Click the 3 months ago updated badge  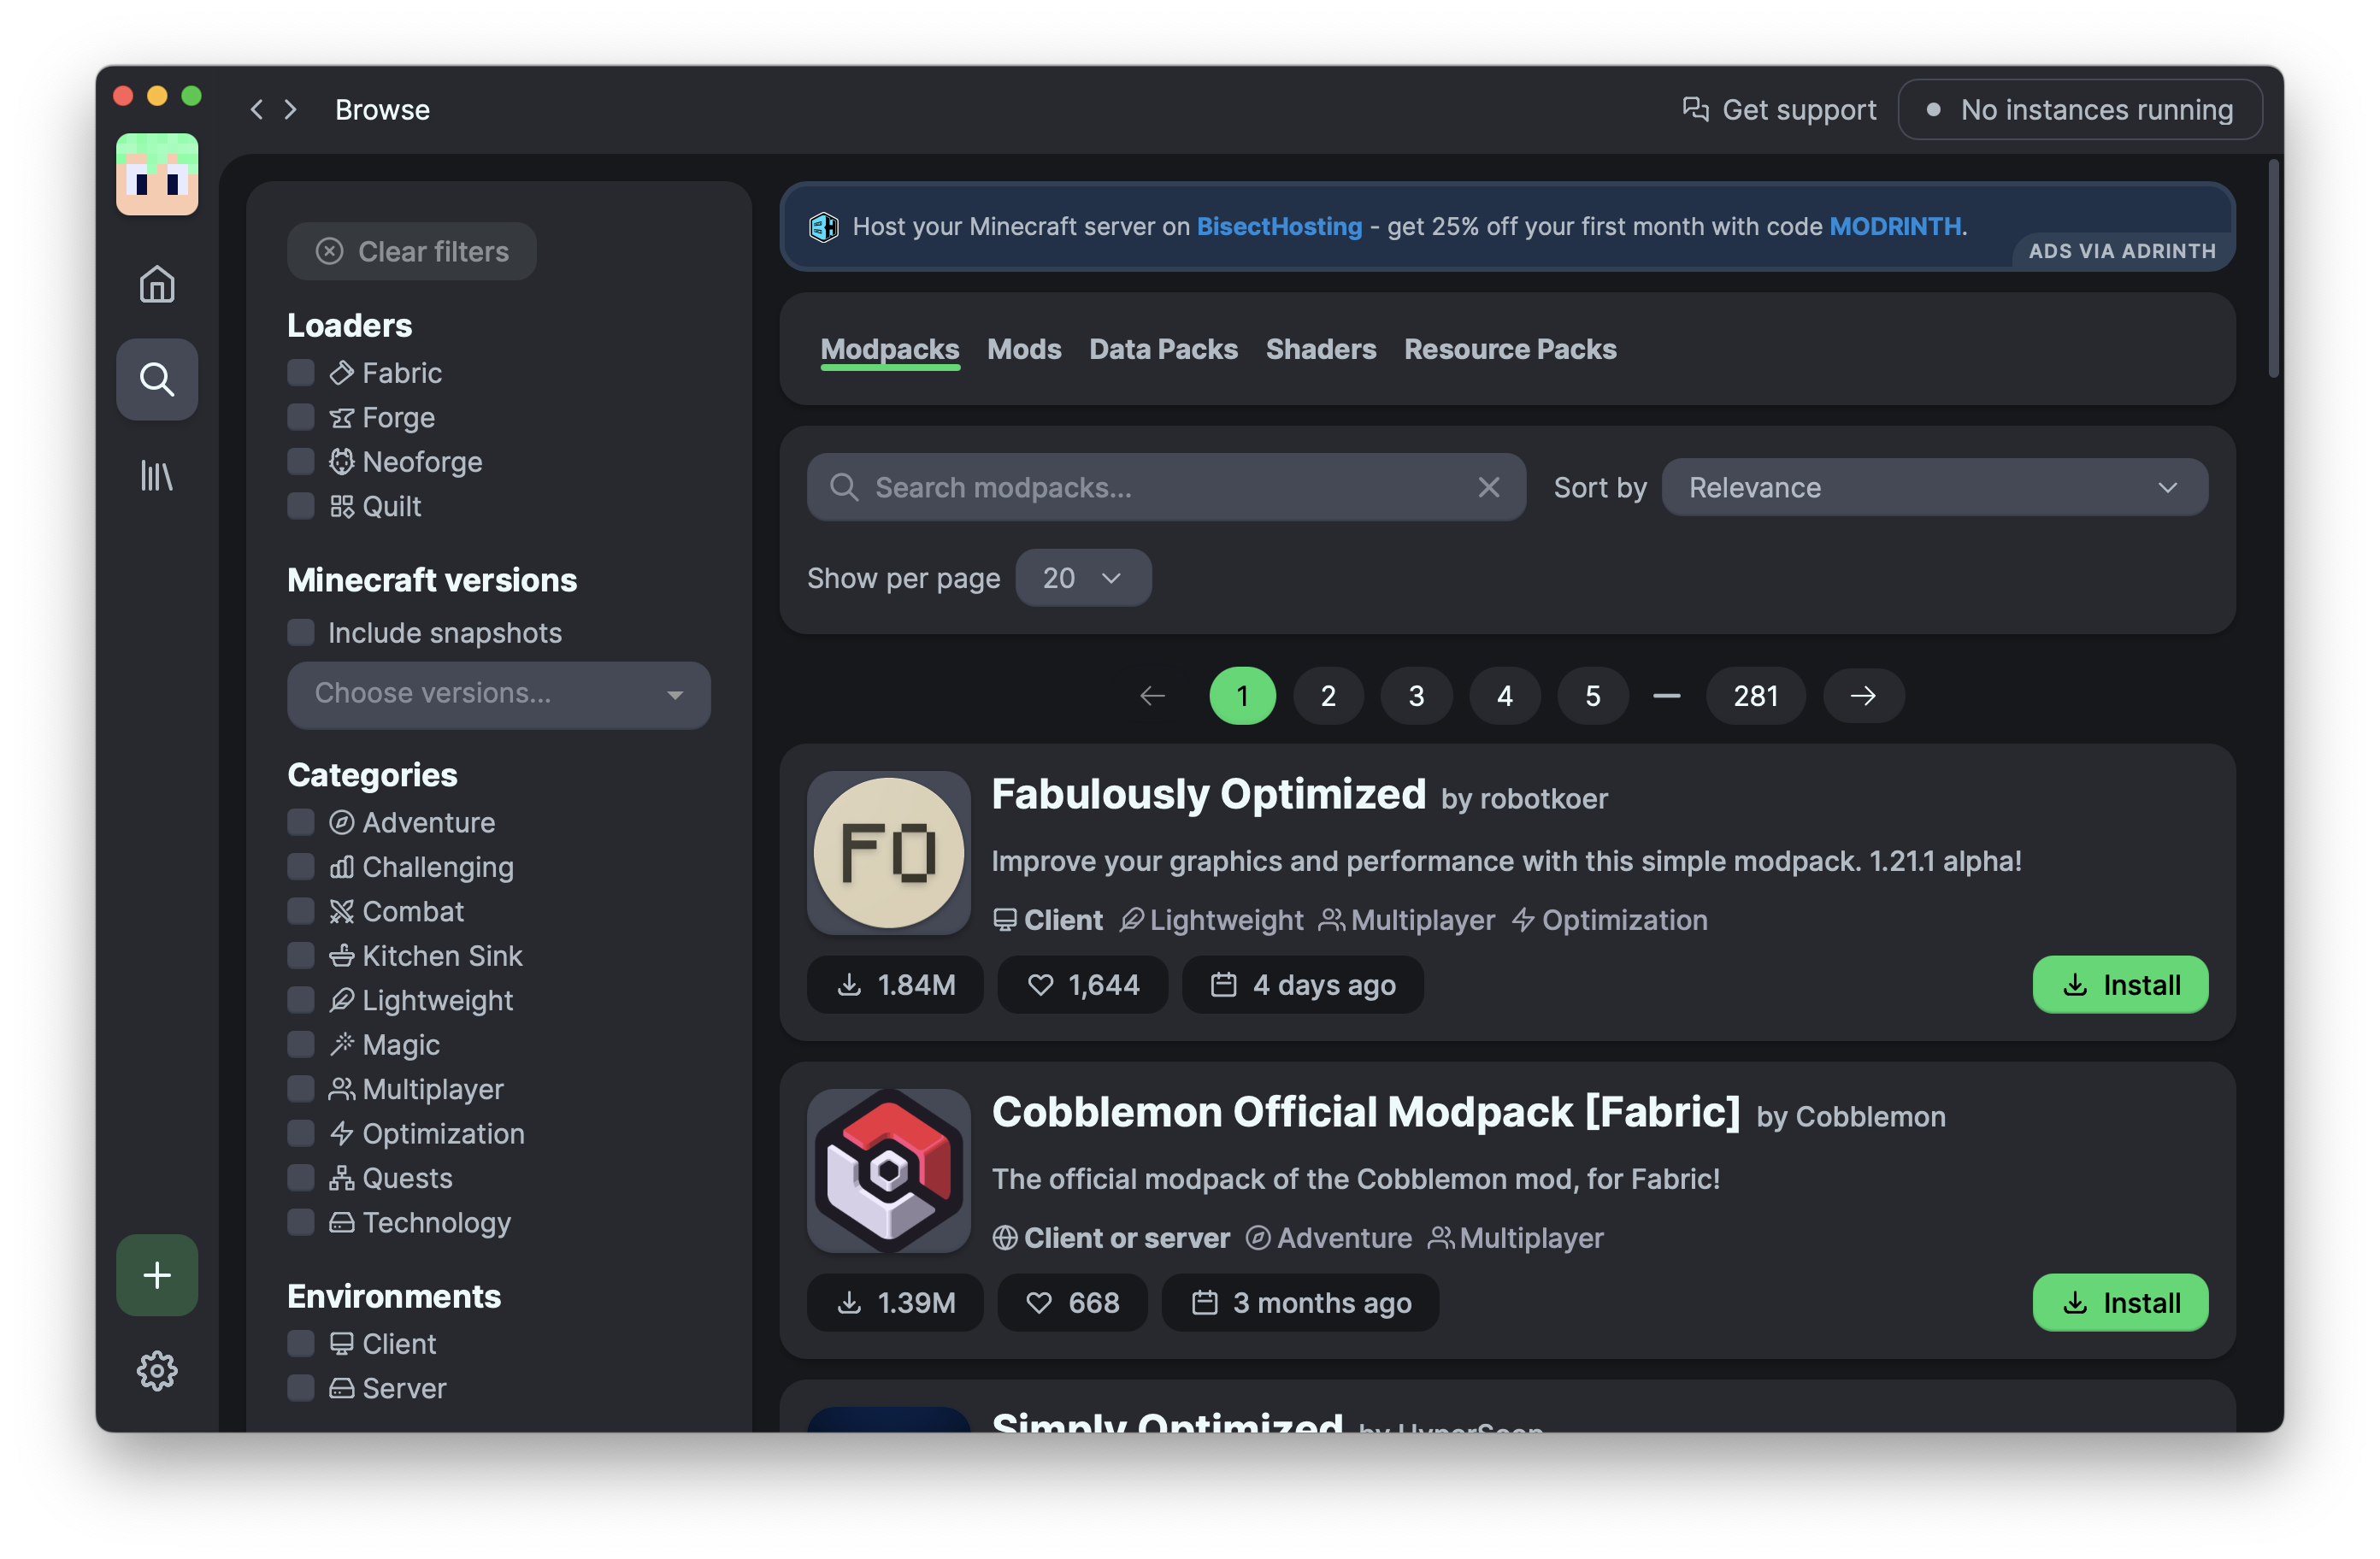[x=1300, y=1303]
